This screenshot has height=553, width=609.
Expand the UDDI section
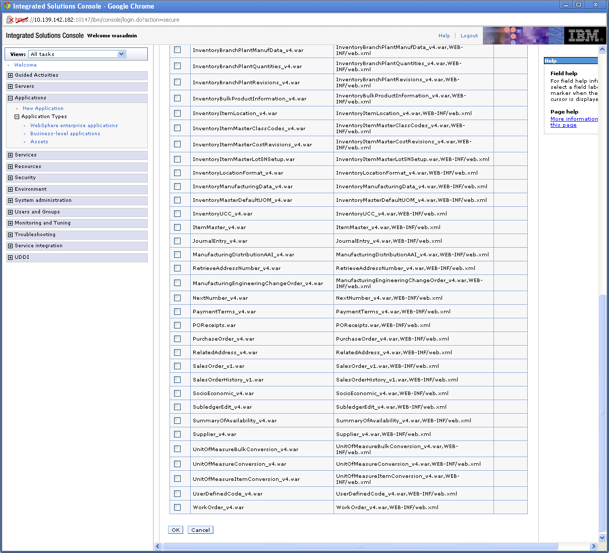point(10,257)
